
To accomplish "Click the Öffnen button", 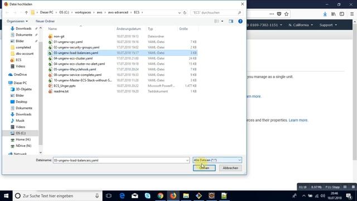I will 204,168.
